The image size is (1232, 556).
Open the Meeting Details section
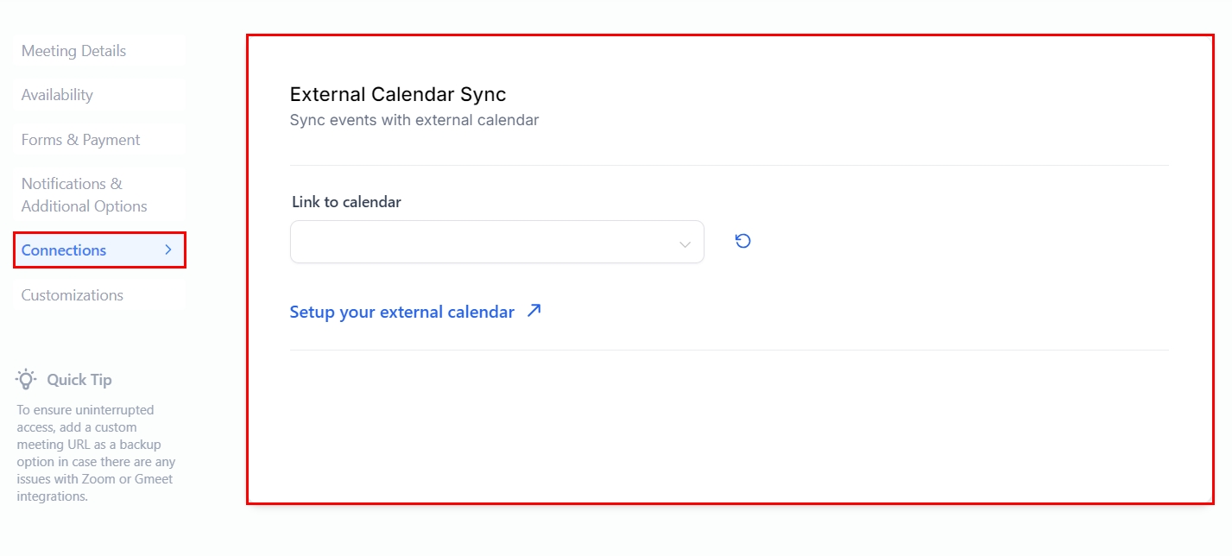point(73,51)
